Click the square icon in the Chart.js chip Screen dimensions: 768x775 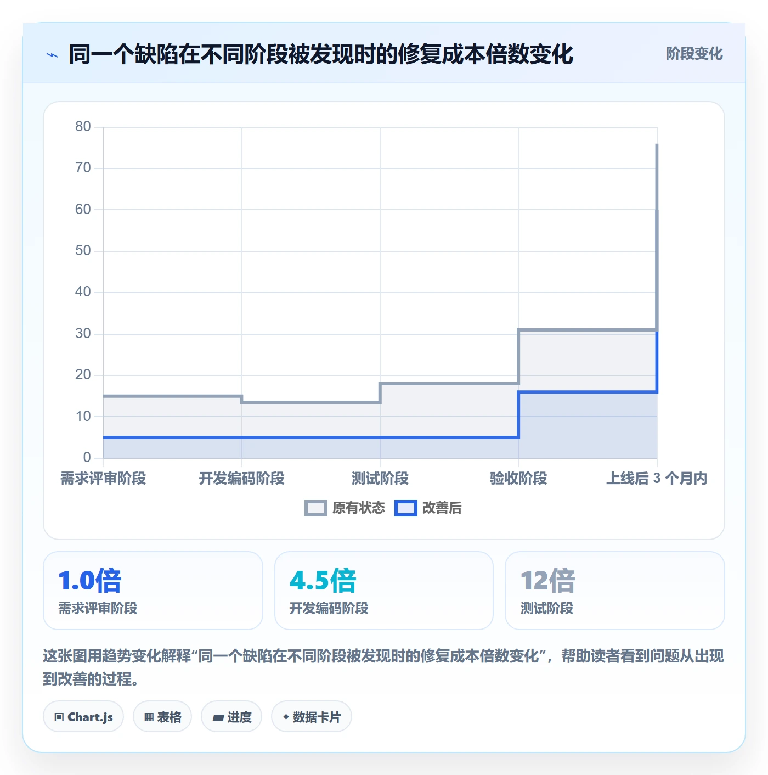pos(59,717)
